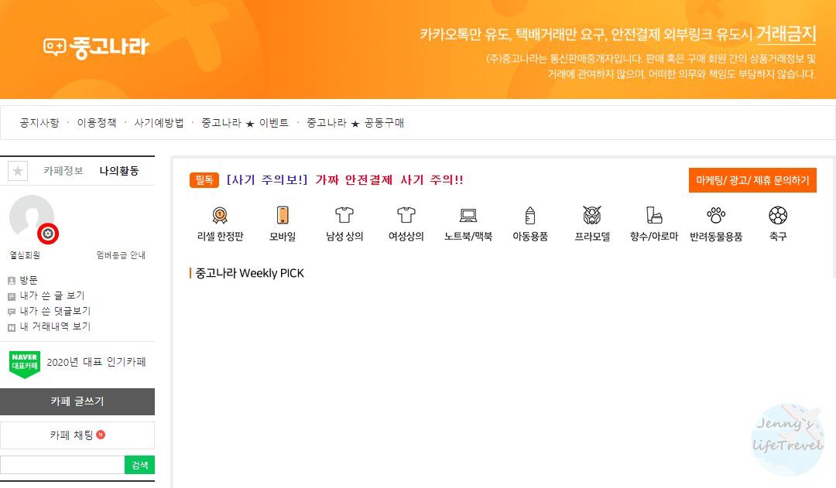Click the 카페 글쓰기 button
This screenshot has width=836, height=488.
click(x=77, y=401)
